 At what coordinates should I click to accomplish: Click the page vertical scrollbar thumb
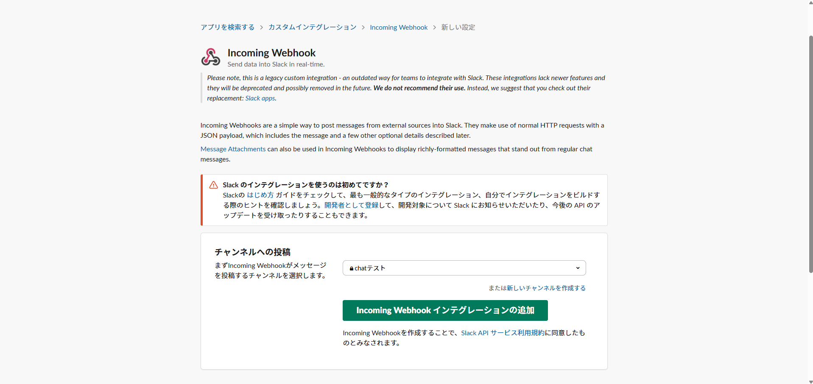pyautogui.click(x=811, y=154)
